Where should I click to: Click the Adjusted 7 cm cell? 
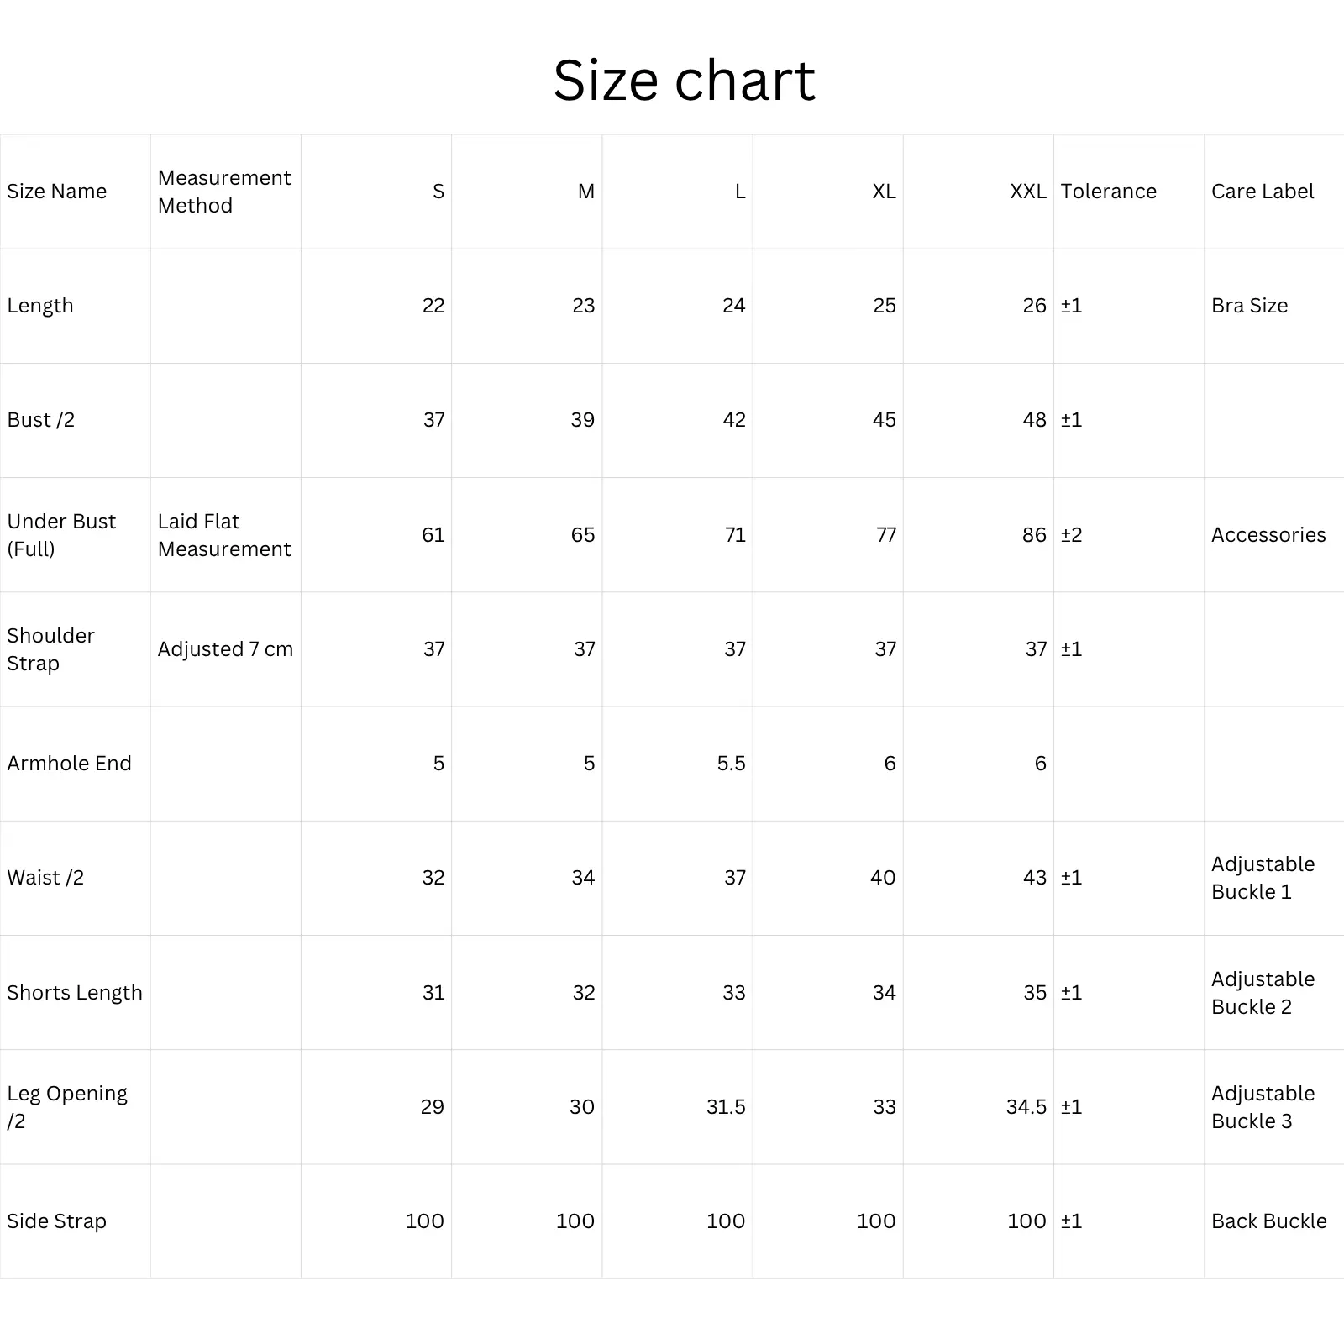point(225,649)
